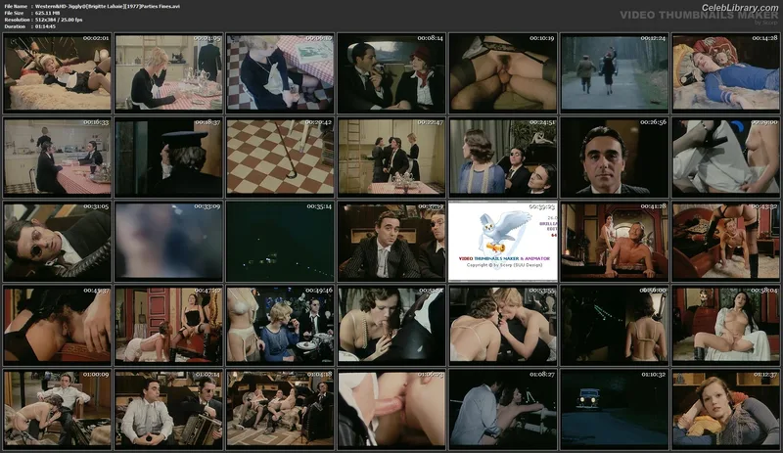Viewport: 783px width, 453px height.
Task: Click the frame with timestamp 00:08:14
Action: [x=391, y=73]
